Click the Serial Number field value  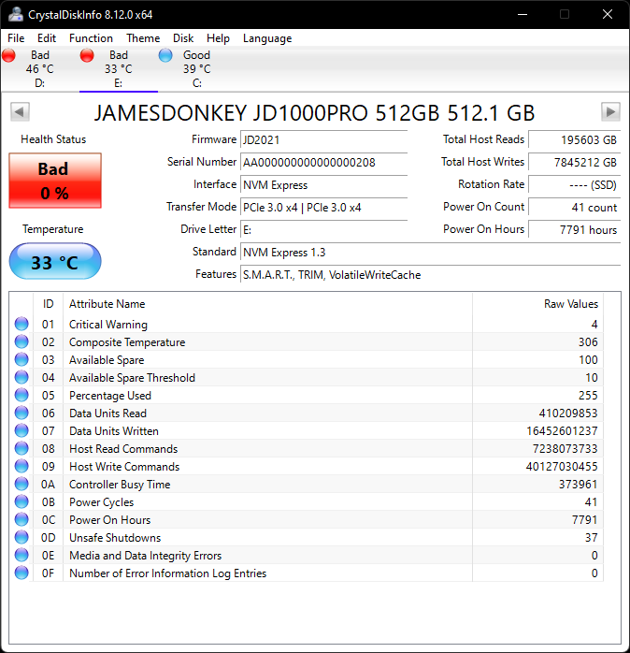tap(323, 162)
